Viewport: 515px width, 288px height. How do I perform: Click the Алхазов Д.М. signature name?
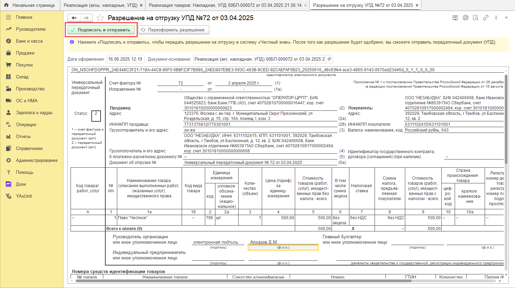point(264,242)
